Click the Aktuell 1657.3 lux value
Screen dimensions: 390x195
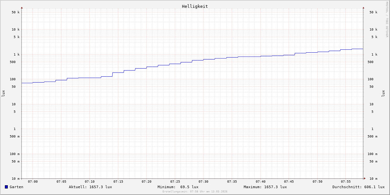90,187
